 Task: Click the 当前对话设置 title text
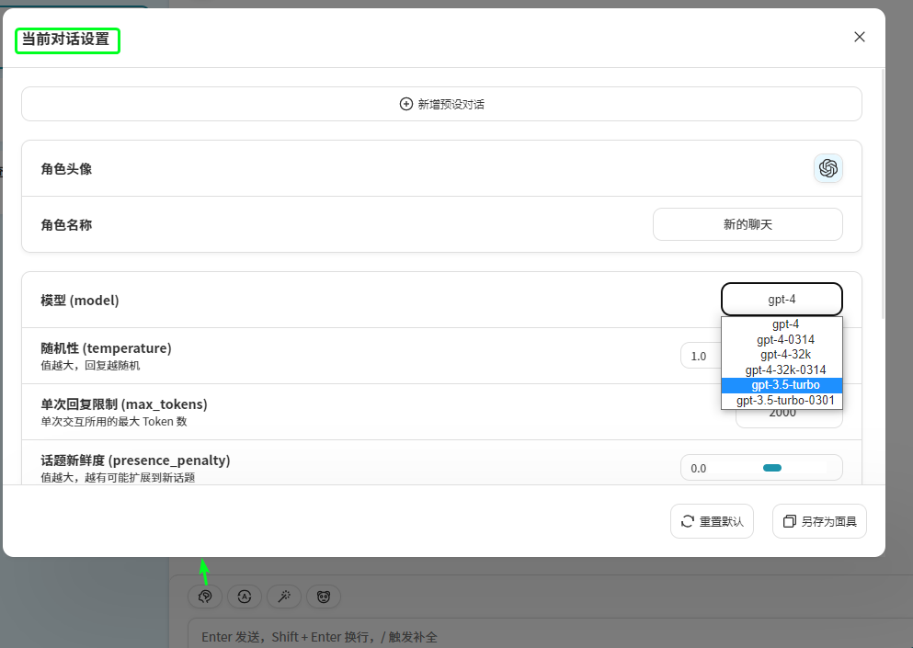click(x=66, y=39)
